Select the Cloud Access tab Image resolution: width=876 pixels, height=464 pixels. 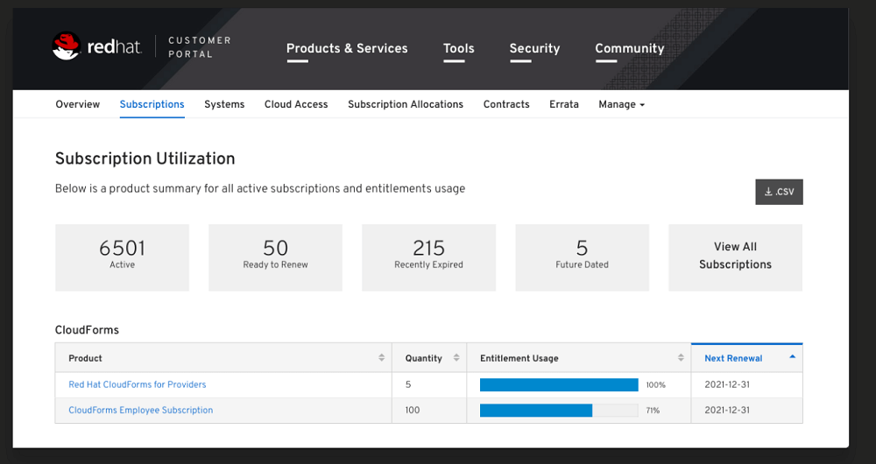coord(296,104)
